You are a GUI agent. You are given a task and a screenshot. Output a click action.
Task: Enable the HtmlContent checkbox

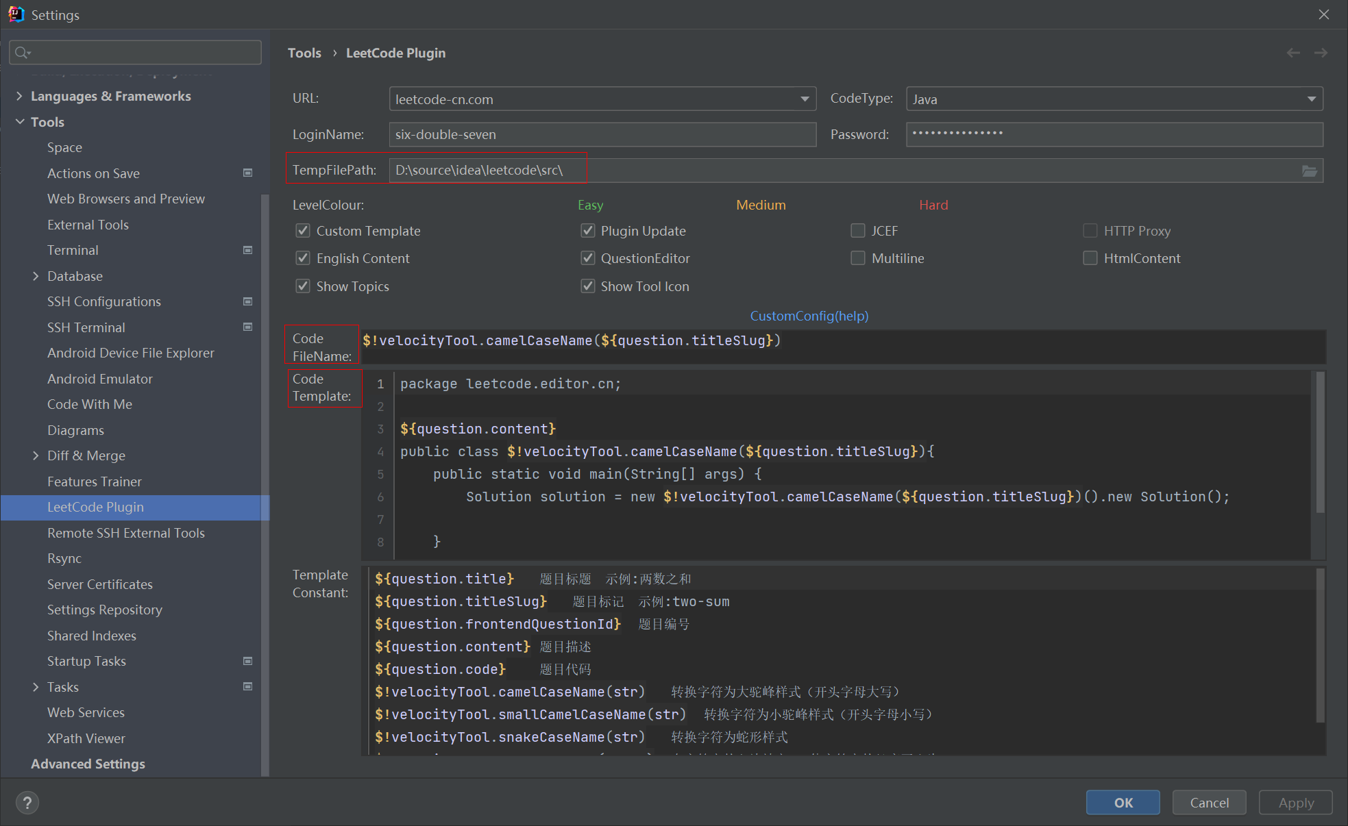point(1090,258)
